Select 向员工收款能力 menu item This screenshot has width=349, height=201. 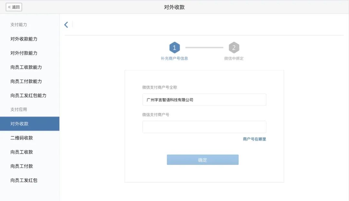(26, 67)
